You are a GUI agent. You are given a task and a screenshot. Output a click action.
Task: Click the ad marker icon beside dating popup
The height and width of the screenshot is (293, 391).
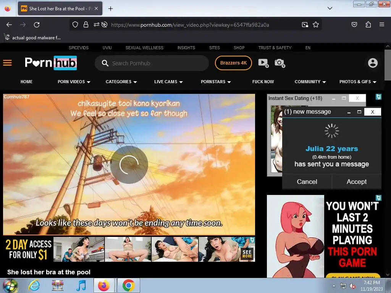378,97
